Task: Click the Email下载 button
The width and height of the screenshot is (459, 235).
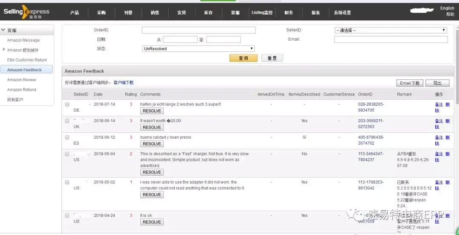Action: pos(410,83)
